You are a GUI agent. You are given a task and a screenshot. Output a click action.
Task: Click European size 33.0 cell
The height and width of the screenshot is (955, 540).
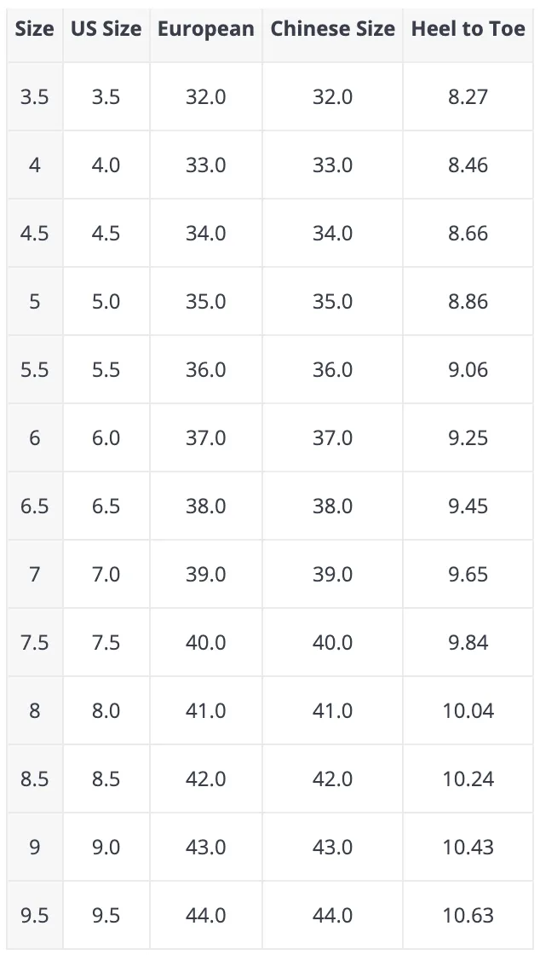205,165
